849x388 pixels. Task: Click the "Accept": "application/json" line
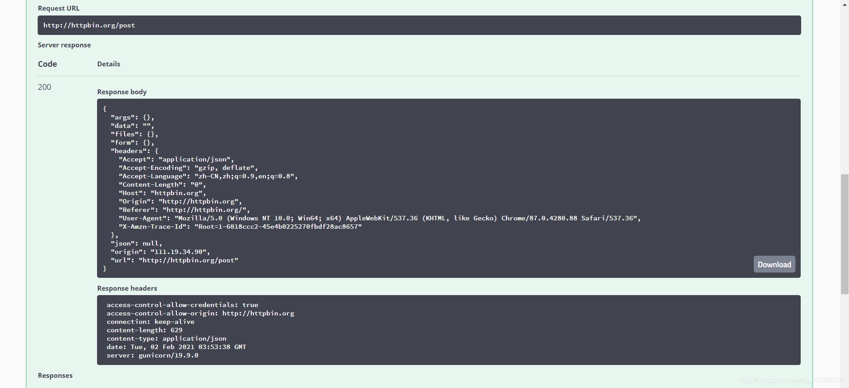pos(176,159)
